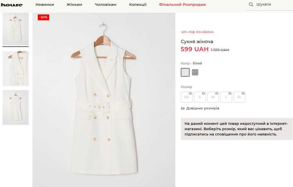This screenshot has height=187, width=293.
Task: Open the Жінкам category menu
Action: 74,5
